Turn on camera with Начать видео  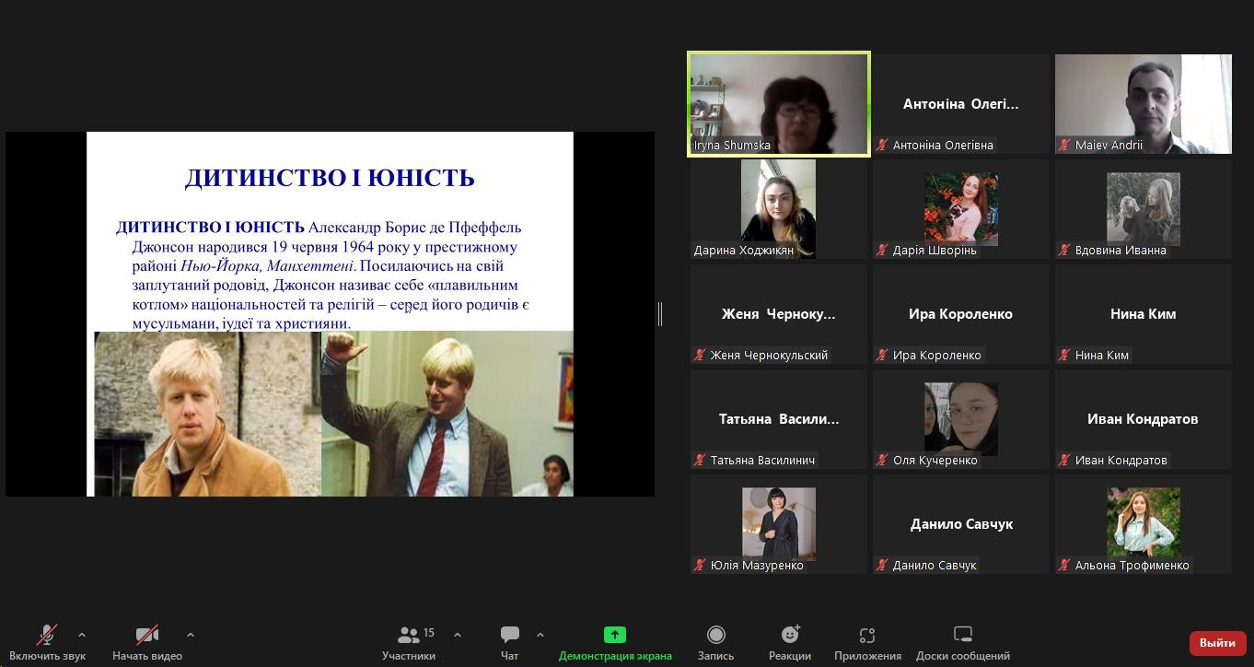(146, 636)
